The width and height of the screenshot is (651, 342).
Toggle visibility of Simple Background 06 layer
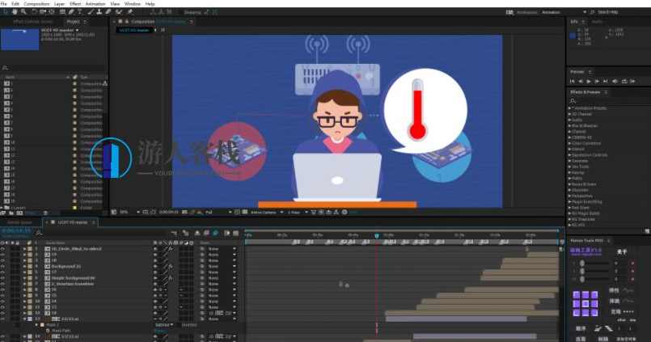3,277
